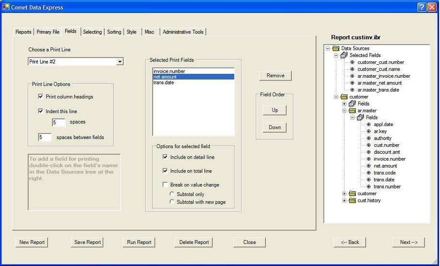Open the Misc tab
The width and height of the screenshot is (440, 266).
click(x=149, y=32)
